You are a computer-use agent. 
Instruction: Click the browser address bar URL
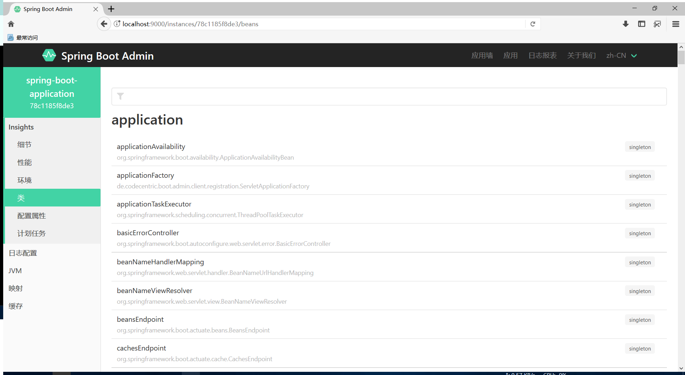click(190, 24)
